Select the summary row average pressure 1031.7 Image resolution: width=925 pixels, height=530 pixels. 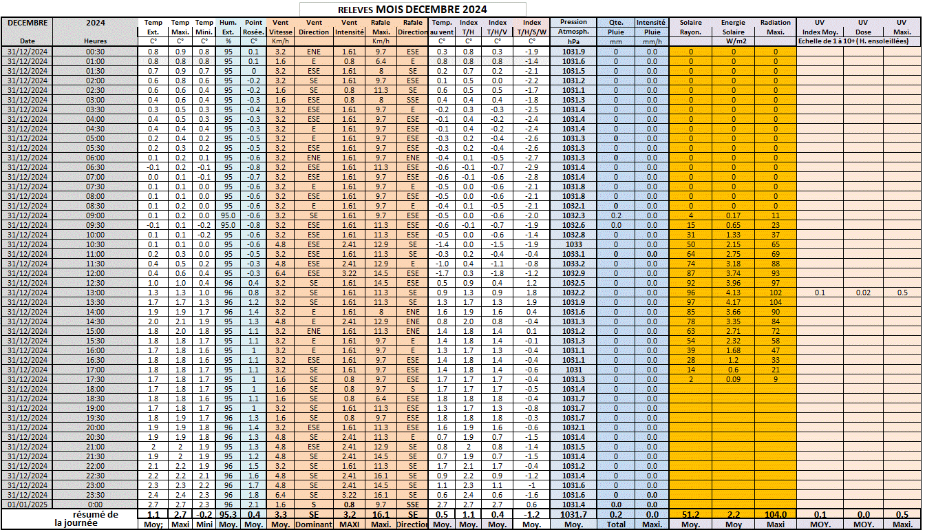573,514
